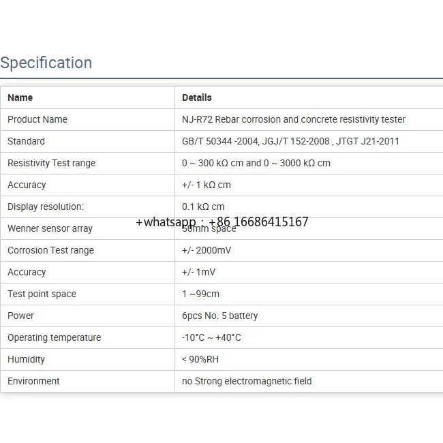This screenshot has height=443, width=443.
Task: Select no Strong electromagnetic field text
Action: pos(247,382)
